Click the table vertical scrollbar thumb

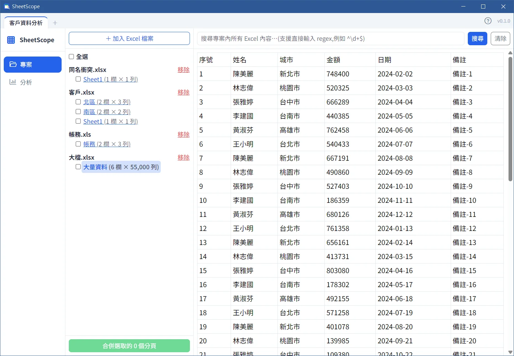[x=510, y=119]
